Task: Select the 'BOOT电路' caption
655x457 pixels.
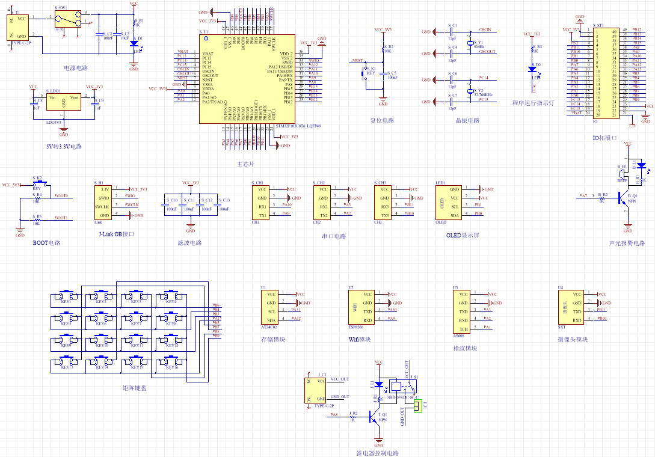Action: click(47, 243)
